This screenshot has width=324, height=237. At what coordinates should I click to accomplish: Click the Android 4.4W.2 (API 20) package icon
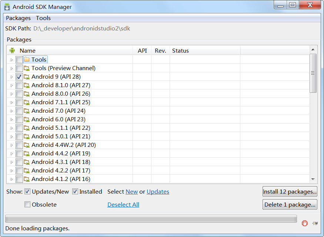click(26, 145)
